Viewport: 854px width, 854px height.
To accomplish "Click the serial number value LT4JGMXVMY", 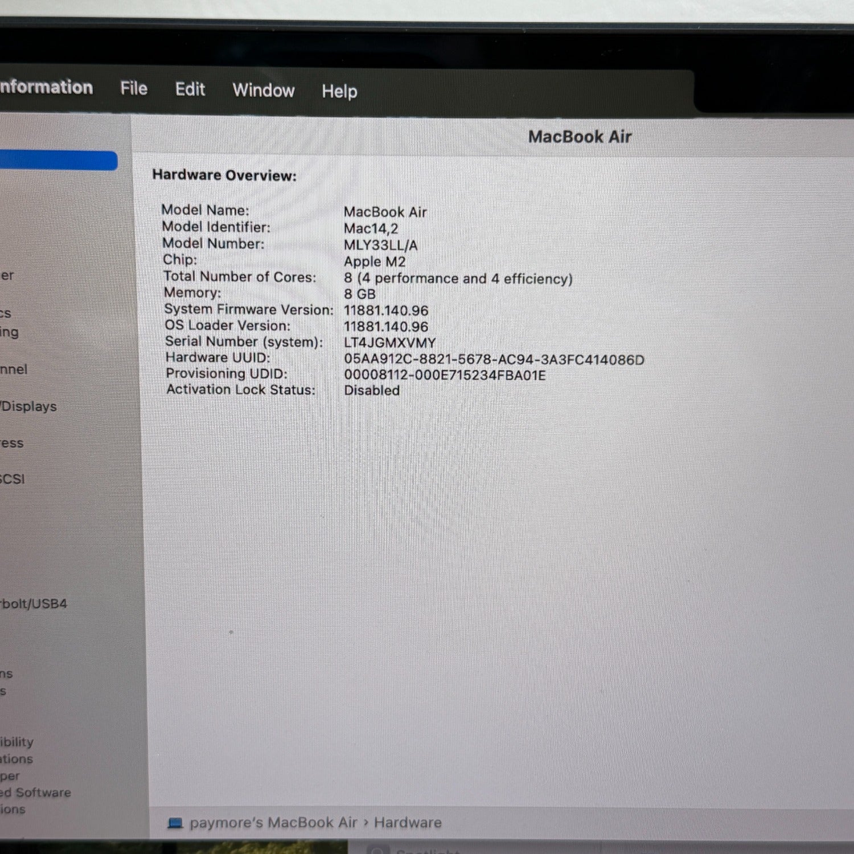I will click(x=389, y=343).
